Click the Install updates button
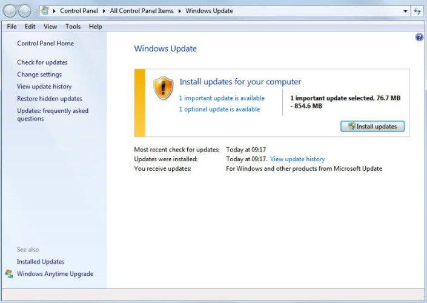Screen dimensions: 427x303 point(372,127)
